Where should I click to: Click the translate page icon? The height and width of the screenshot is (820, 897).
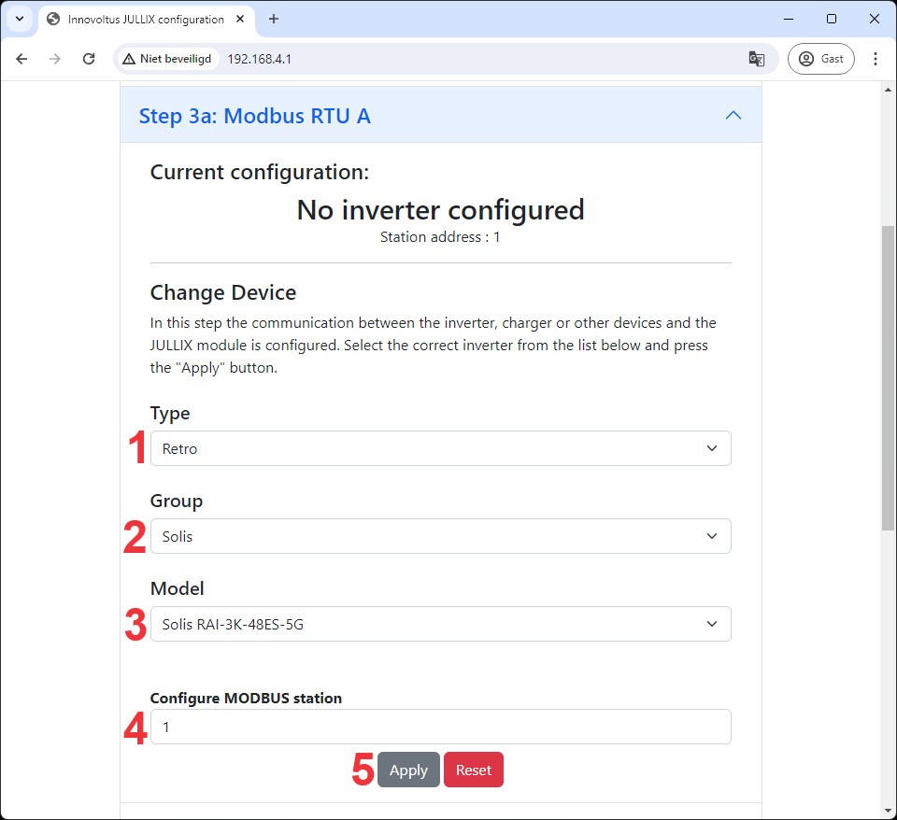click(757, 59)
